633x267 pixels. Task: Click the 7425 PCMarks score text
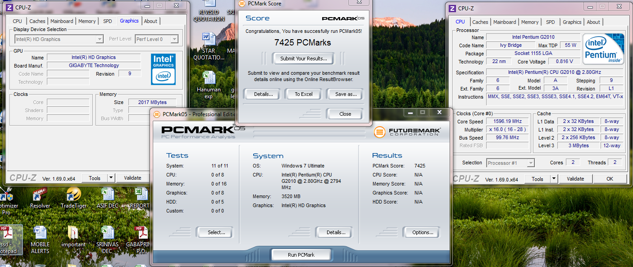[x=303, y=43]
